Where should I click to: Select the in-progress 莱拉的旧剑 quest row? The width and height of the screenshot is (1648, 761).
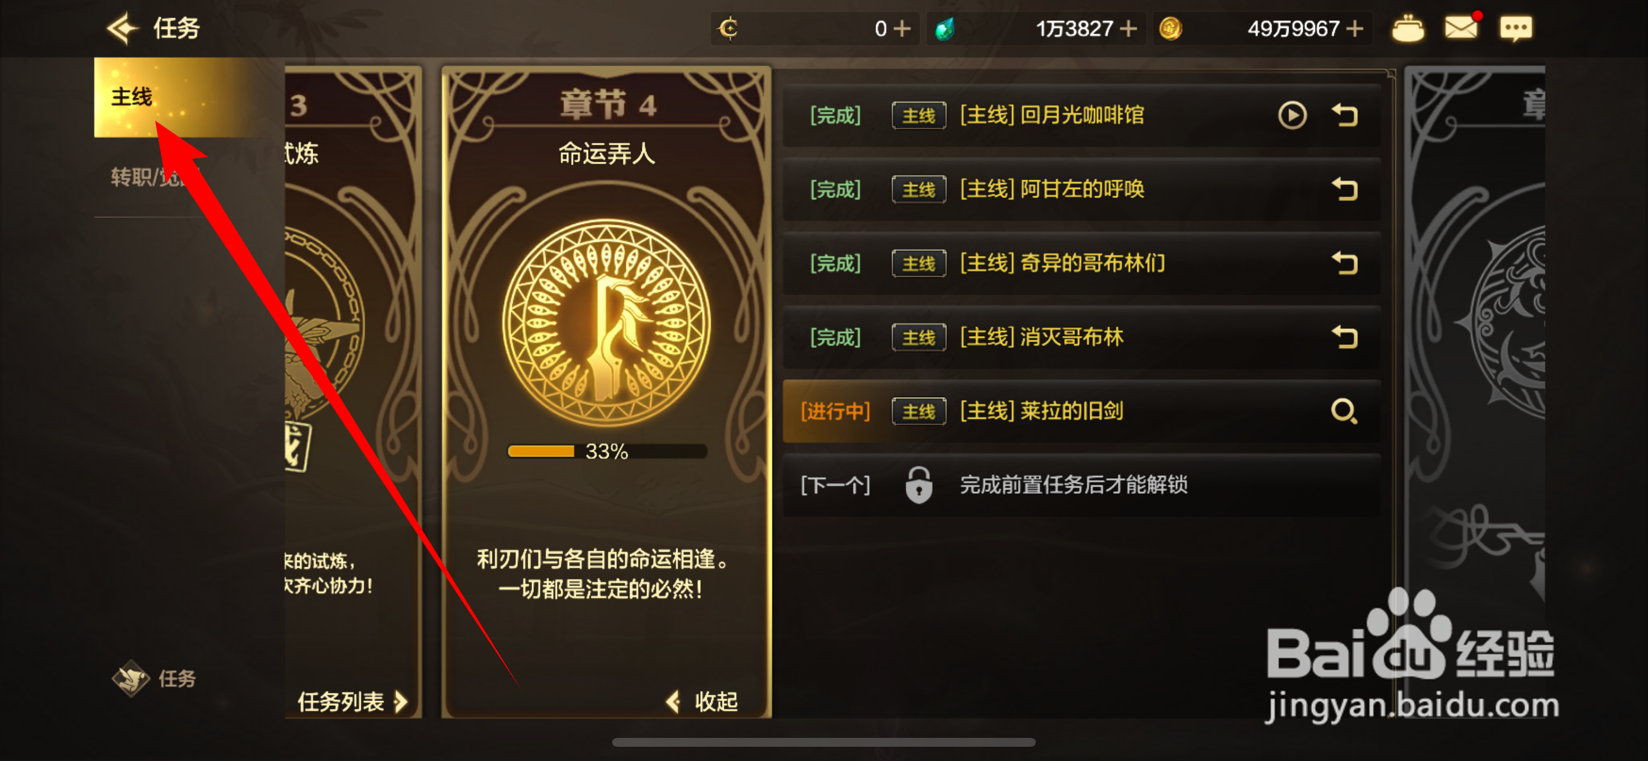tap(1081, 411)
